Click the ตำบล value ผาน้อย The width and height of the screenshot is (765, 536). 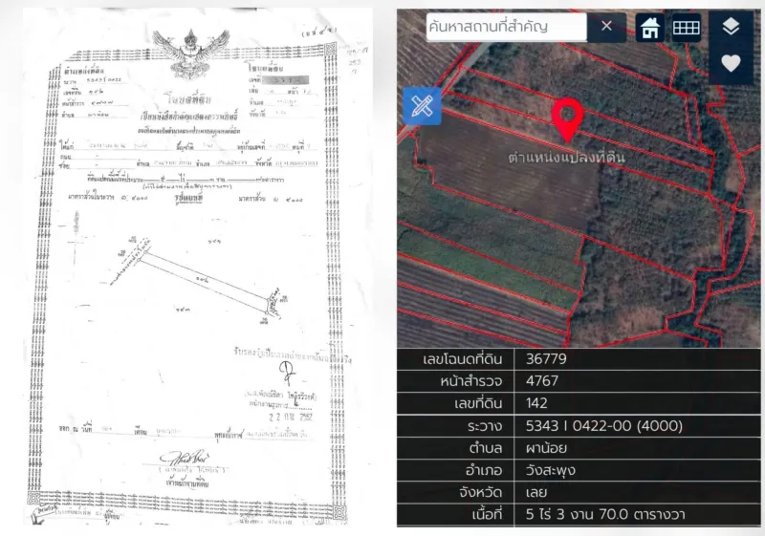pyautogui.click(x=546, y=448)
